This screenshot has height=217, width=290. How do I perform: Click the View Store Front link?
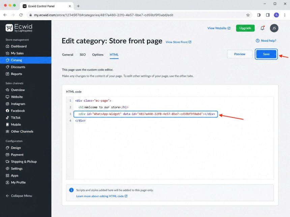178,42
